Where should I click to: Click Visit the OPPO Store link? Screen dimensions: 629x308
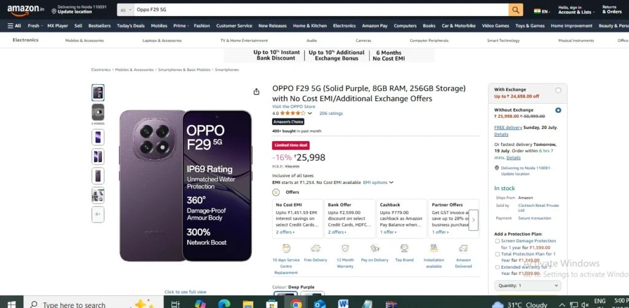coord(294,107)
